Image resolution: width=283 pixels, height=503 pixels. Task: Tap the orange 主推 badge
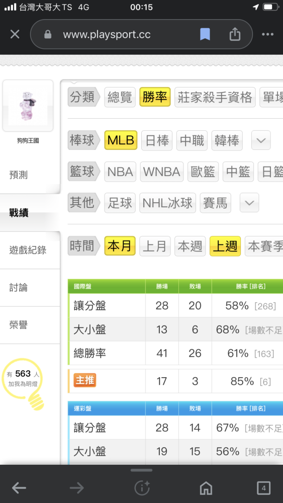(x=85, y=380)
